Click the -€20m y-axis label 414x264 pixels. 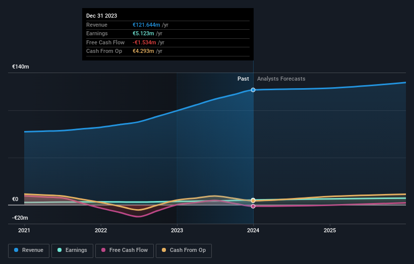pyautogui.click(x=20, y=218)
